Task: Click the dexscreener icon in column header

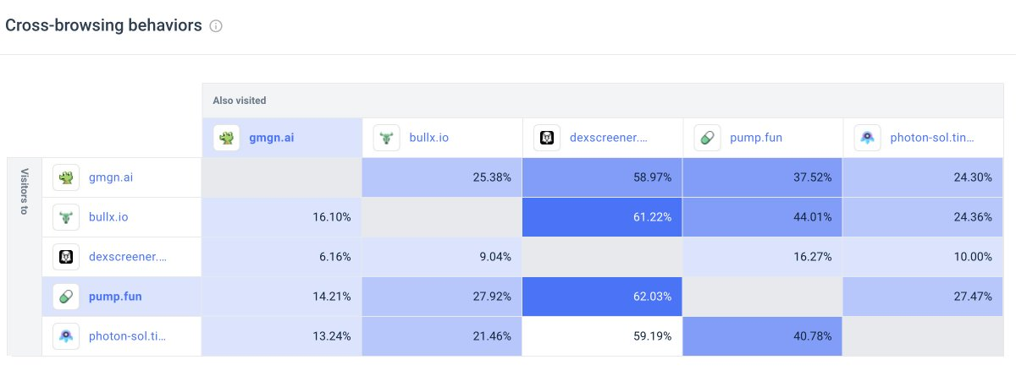Action: coord(547,137)
